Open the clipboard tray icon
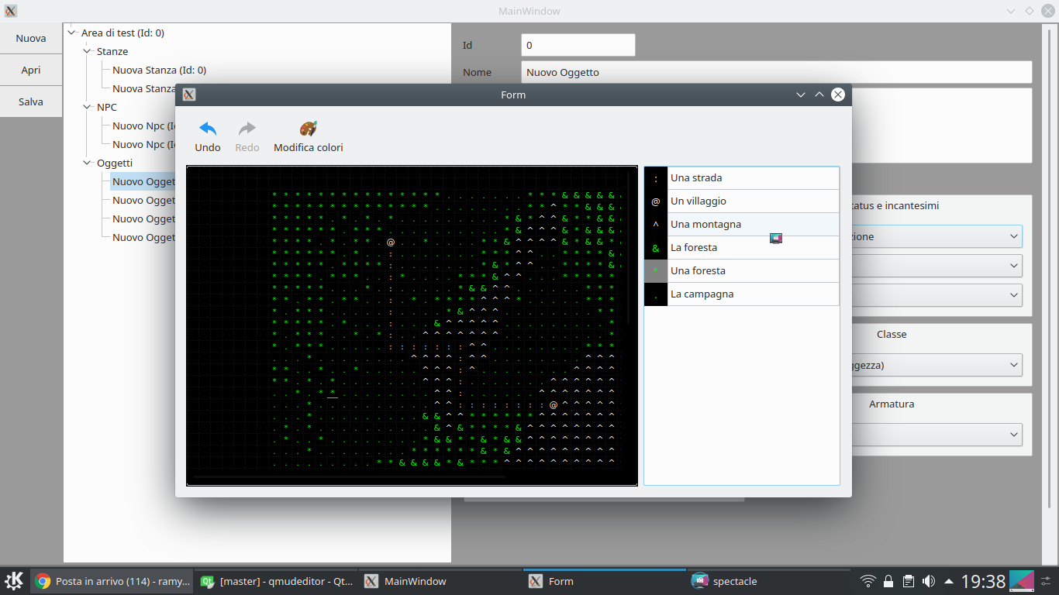The width and height of the screenshot is (1059, 595). [909, 581]
